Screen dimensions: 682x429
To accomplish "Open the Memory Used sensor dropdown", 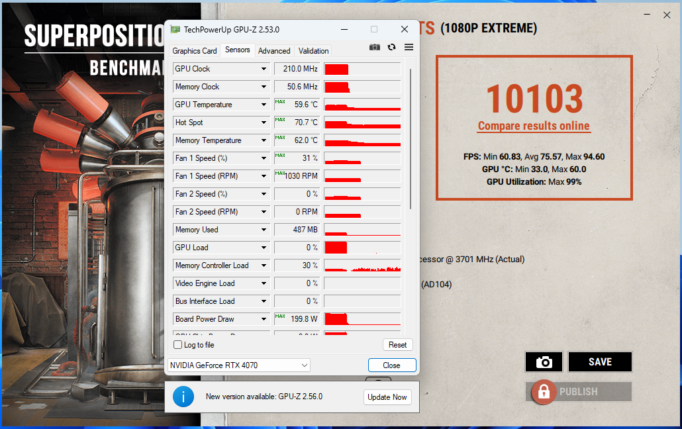I will 264,229.
